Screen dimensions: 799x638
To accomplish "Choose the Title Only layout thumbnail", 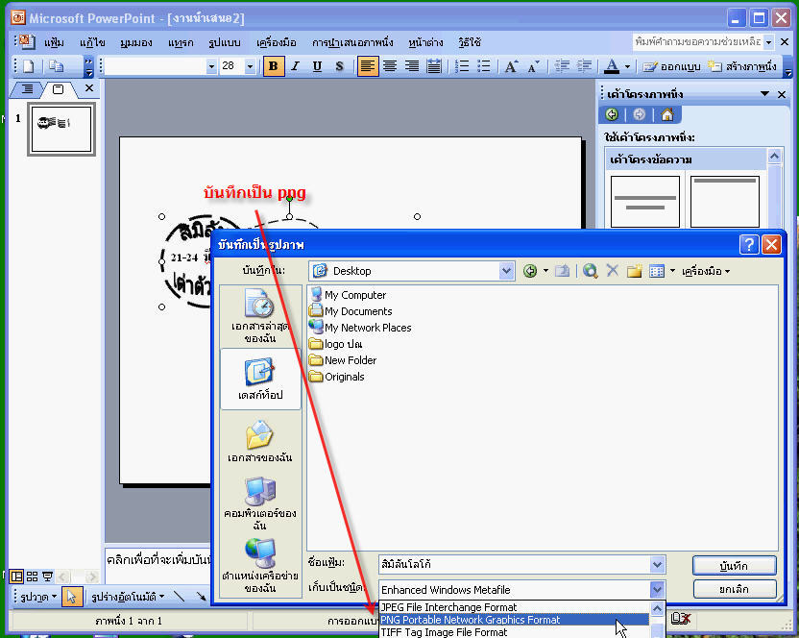I will (x=725, y=202).
